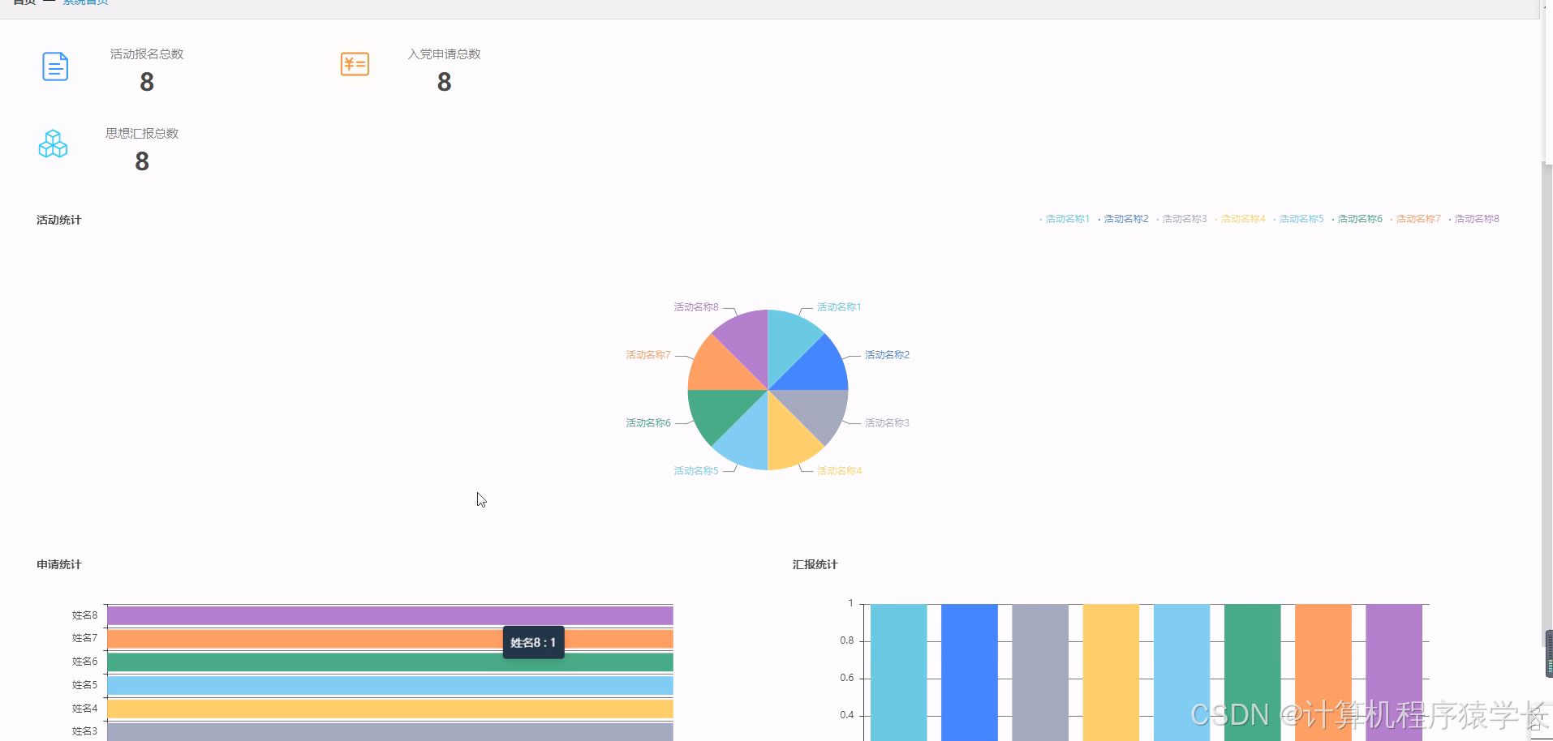
Task: Select the yellow 活动名称4 pie slice
Action: click(789, 440)
